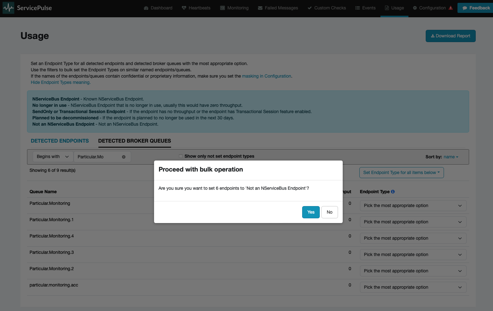Go to the Monitoring page
The width and height of the screenshot is (493, 311).
234,8
